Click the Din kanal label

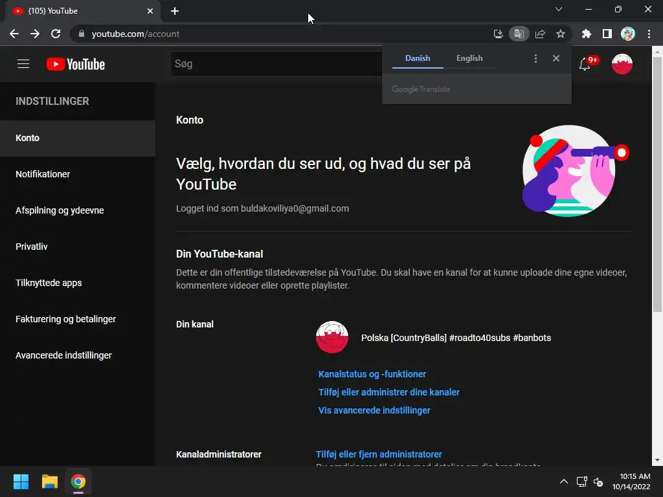tap(194, 324)
